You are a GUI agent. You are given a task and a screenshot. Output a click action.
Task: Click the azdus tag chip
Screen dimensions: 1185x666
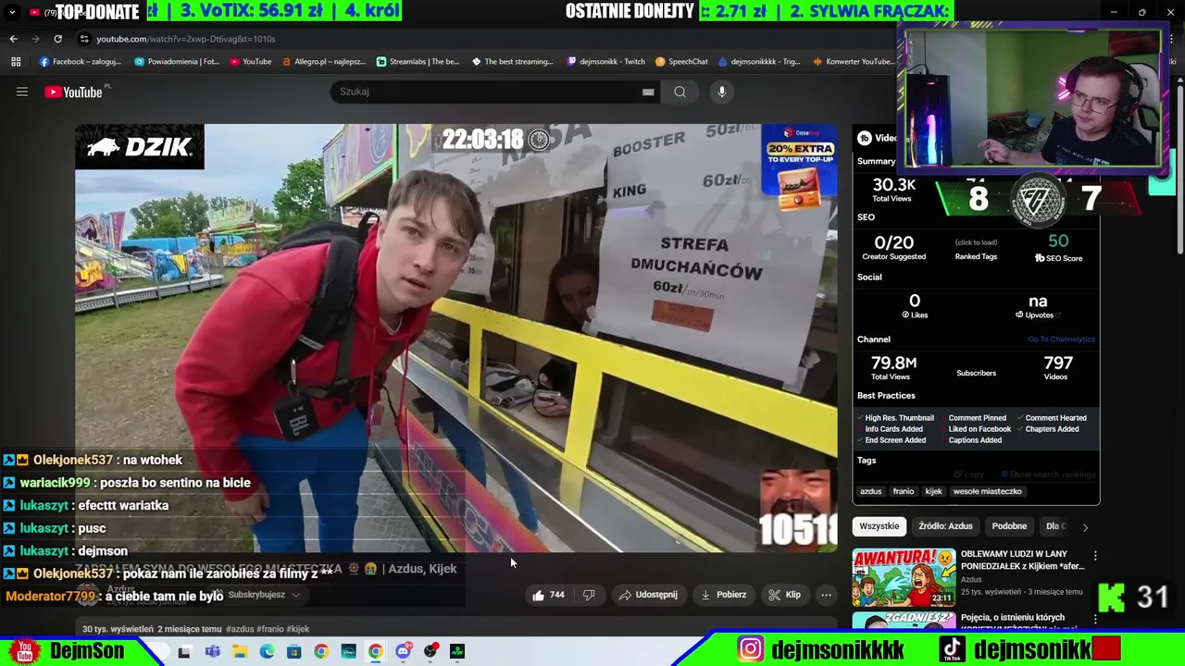pyautogui.click(x=871, y=491)
